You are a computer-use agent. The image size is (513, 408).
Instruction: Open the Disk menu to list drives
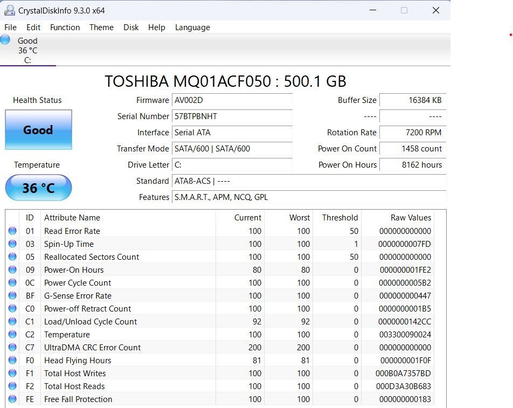click(x=131, y=27)
